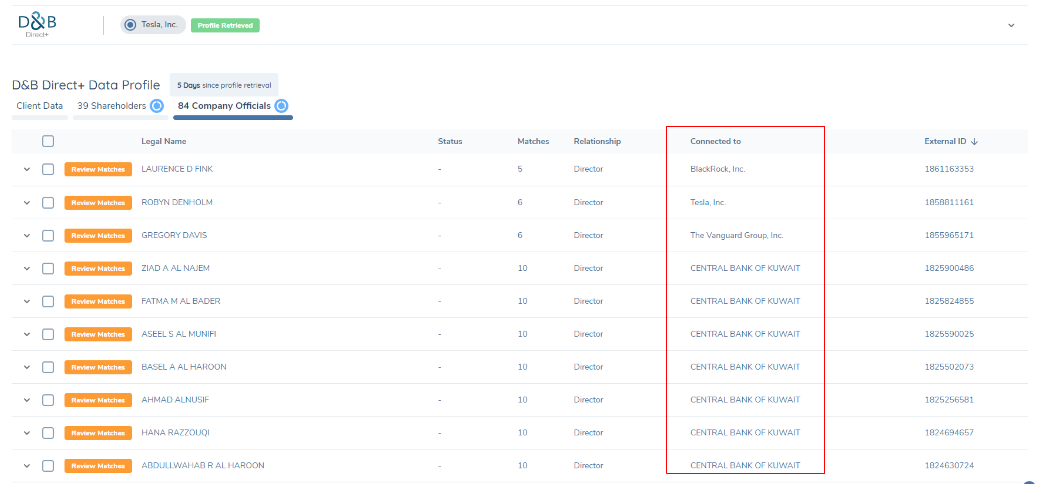This screenshot has height=484, width=1038.
Task: Check the box for LAURENCE D FINK
Action: (x=48, y=169)
